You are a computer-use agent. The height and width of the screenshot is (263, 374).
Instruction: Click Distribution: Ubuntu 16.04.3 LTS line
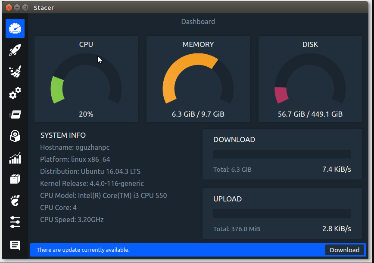pyautogui.click(x=90, y=171)
